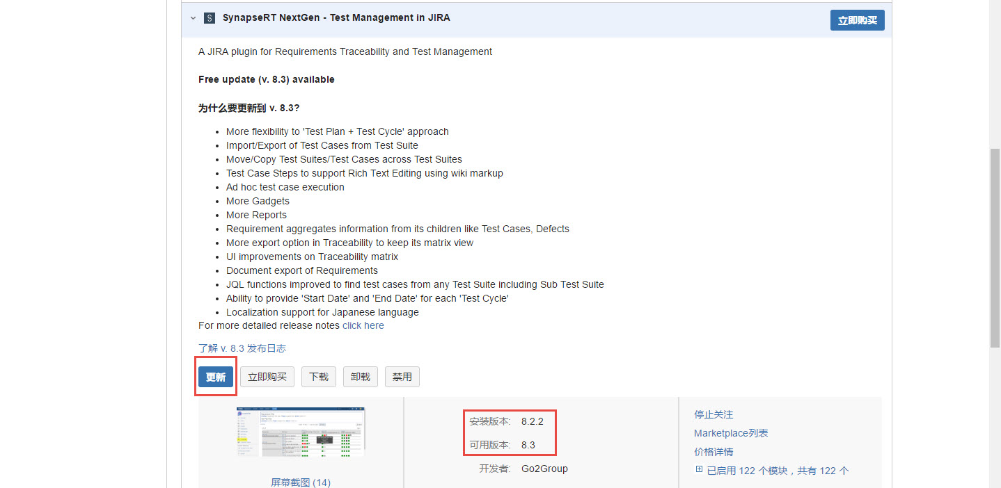Image resolution: width=1001 pixels, height=488 pixels.
Task: Click 停止关注 link
Action: pyautogui.click(x=714, y=414)
